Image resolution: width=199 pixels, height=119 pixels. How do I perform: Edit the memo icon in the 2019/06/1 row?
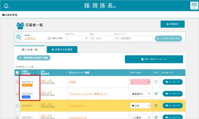(x=156, y=117)
